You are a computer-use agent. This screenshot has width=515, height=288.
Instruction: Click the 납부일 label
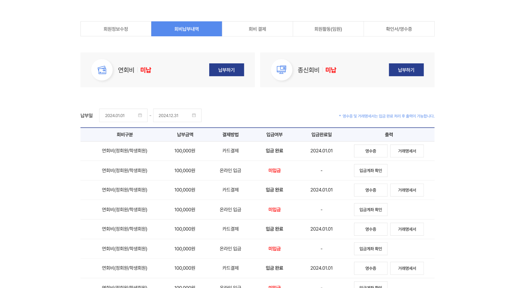coord(87,115)
